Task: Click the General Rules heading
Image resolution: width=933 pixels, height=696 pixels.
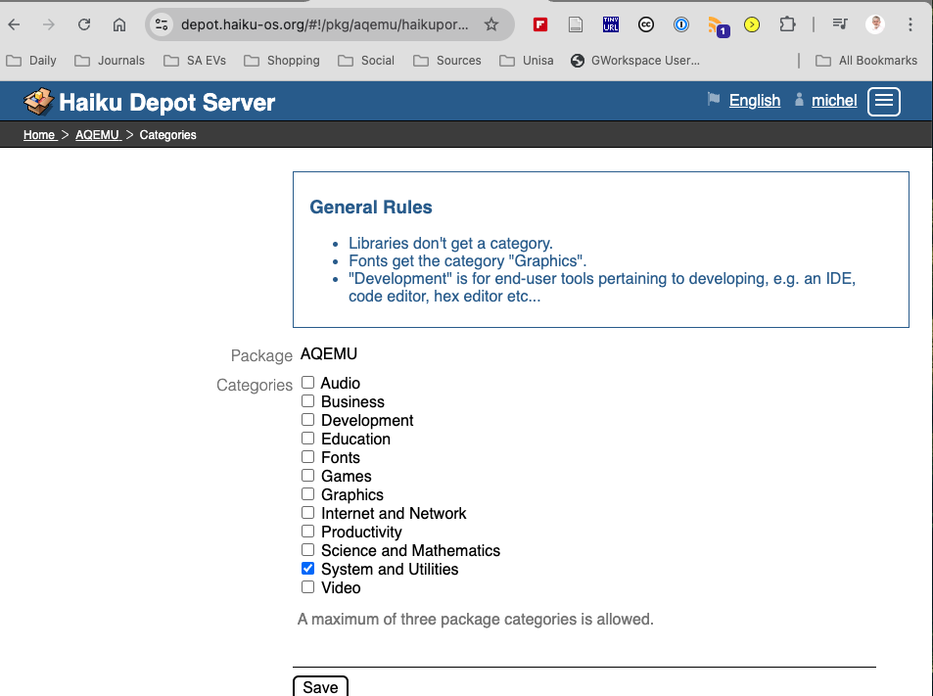Action: [x=371, y=207]
